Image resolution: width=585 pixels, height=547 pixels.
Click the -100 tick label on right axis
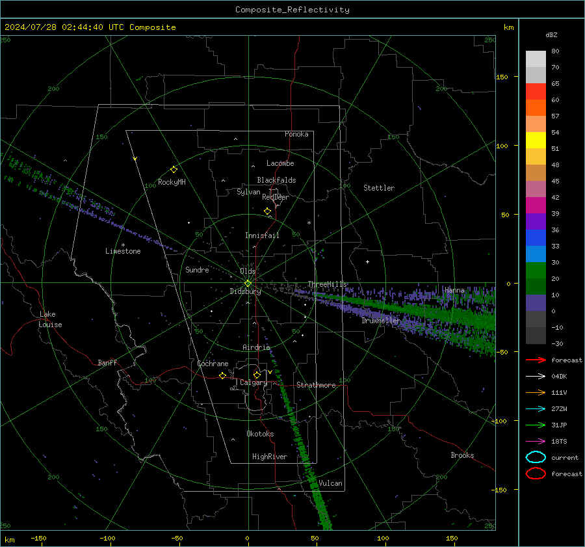tap(499, 421)
